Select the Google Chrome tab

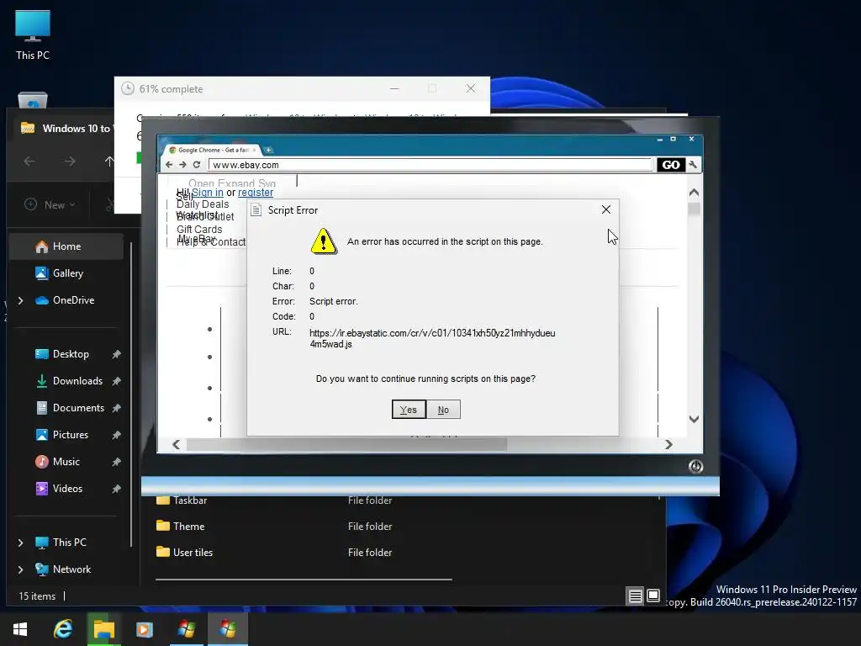(x=213, y=150)
